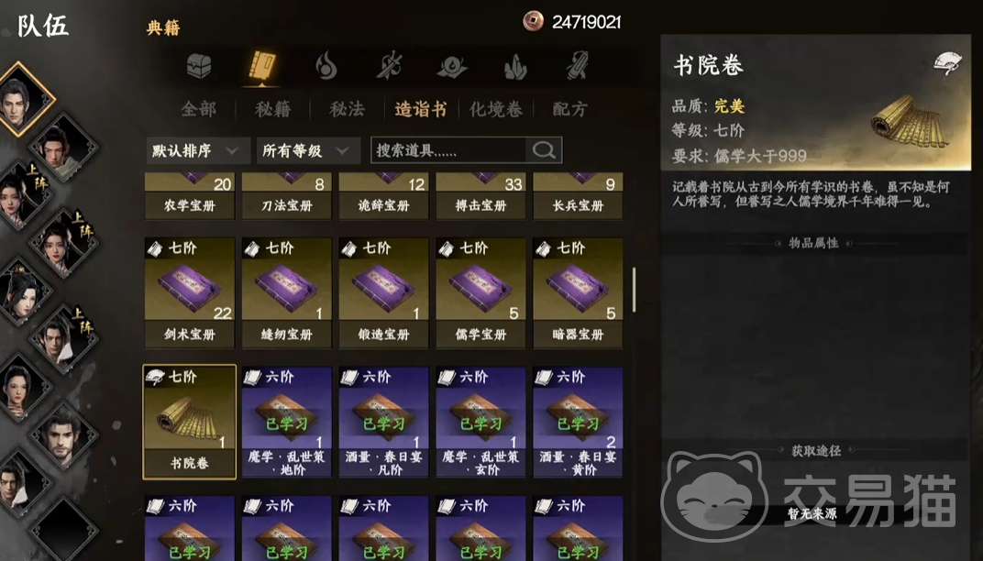Screen dimensions: 983x561
Task: Select the 暗器宝册 book item
Action: 578,292
